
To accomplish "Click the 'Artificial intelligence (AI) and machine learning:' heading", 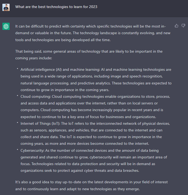I will (x=60, y=69).
